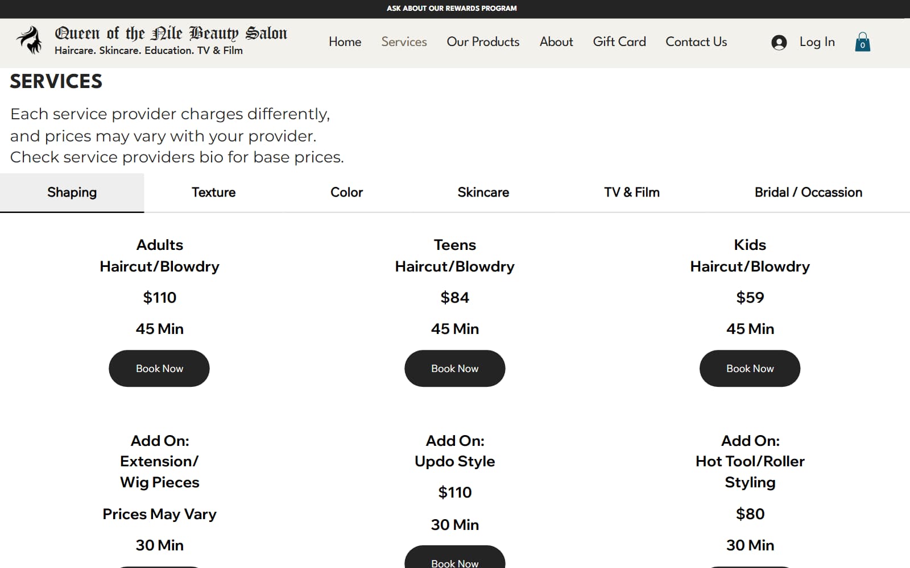
Task: Open the Services menu item
Action: coord(404,42)
